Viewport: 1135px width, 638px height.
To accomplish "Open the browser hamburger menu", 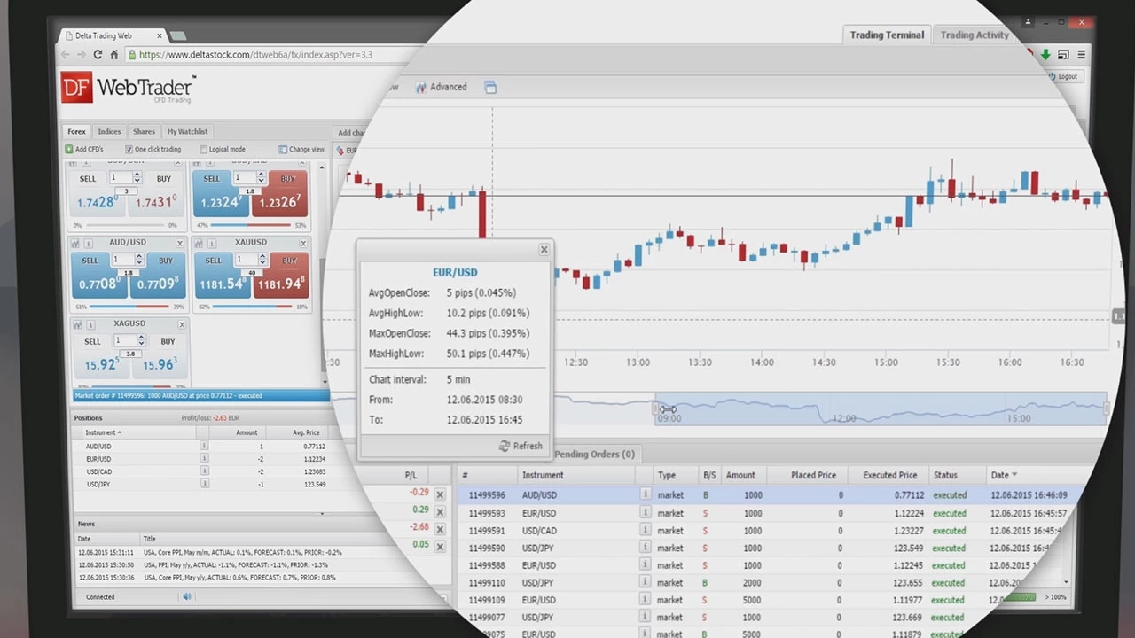I will click(1081, 55).
